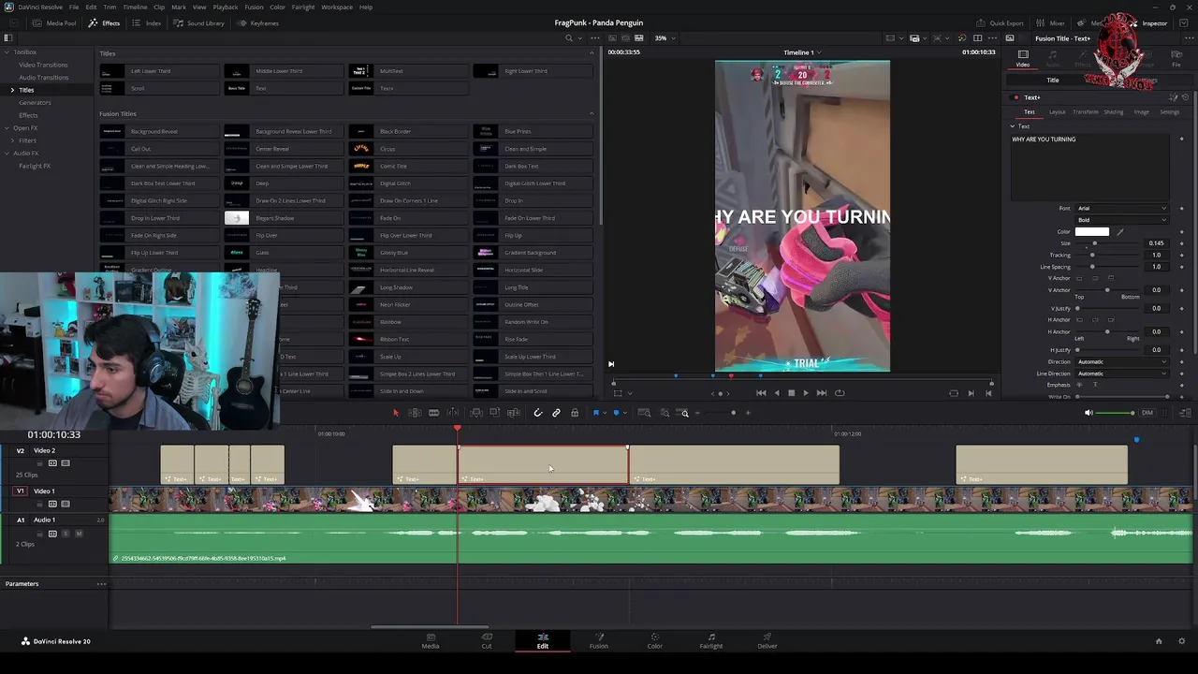Image resolution: width=1198 pixels, height=674 pixels.
Task: Toggle the red enable dot for Text+
Action: pyautogui.click(x=1015, y=97)
